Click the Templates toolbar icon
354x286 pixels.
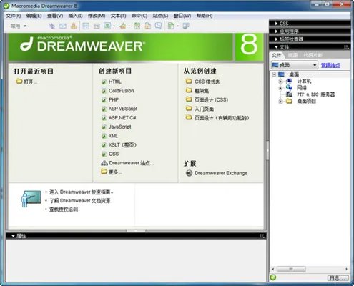[171, 26]
